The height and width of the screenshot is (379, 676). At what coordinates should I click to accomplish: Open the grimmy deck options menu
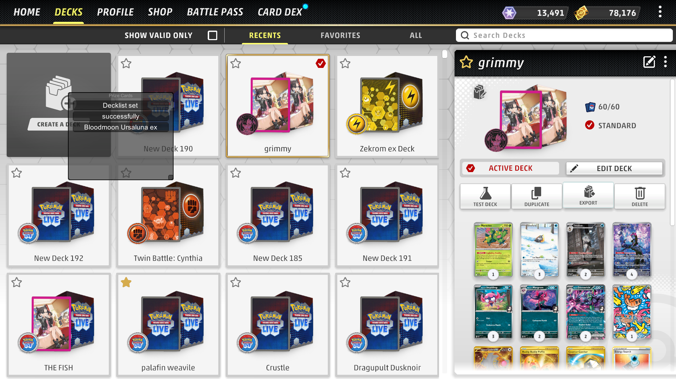(665, 62)
